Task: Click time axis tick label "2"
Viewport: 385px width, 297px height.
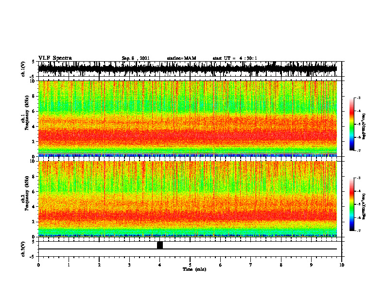Action: tap(99, 265)
